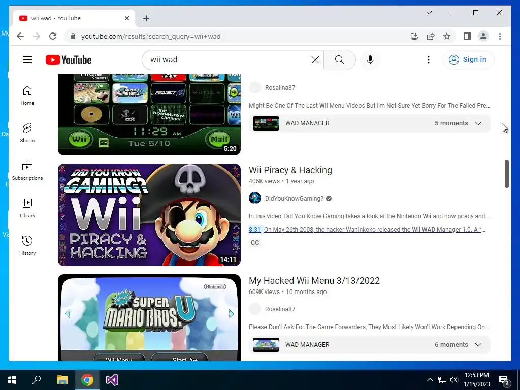Open Rosalina87 channel above 6 moments
This screenshot has width=520, height=390.
[x=280, y=309]
